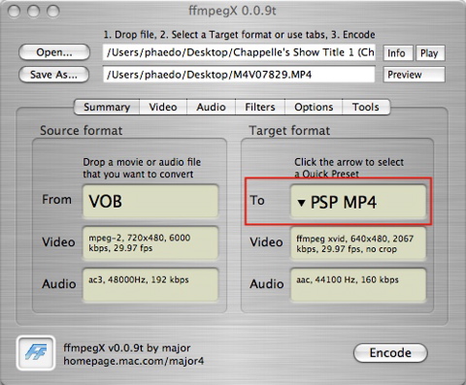Viewport: 466px width, 385px height.
Task: Click the VOB source format box
Action: pos(150,201)
